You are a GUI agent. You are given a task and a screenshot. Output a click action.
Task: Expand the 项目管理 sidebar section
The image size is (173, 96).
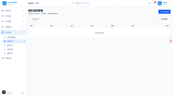(x=13, y=21)
